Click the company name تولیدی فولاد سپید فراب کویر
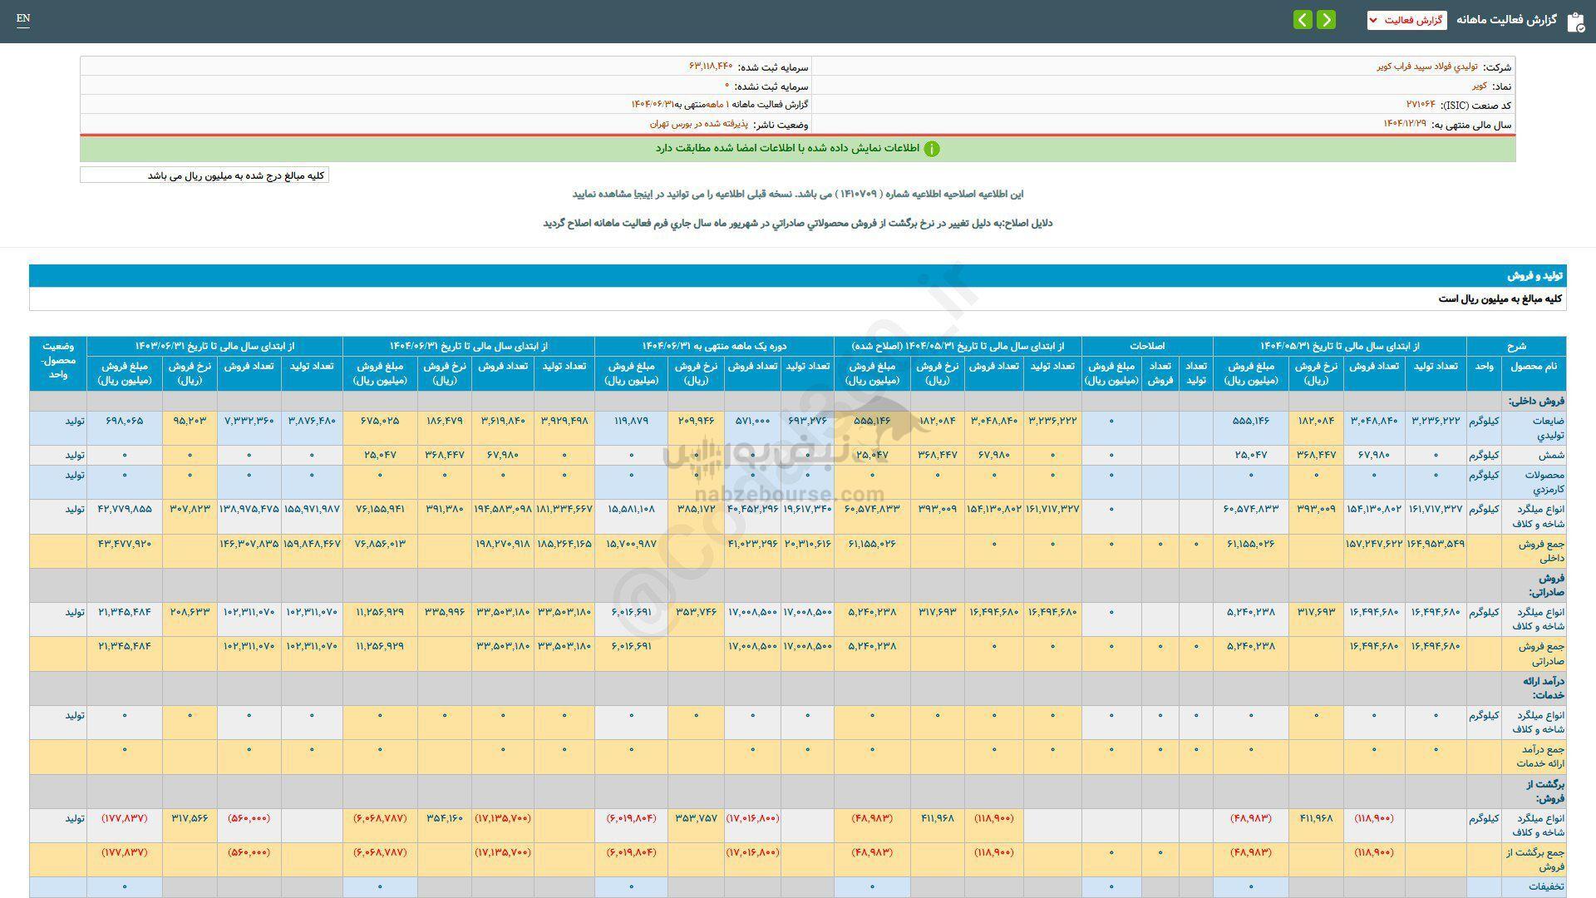Image resolution: width=1596 pixels, height=898 pixels. point(1427,67)
